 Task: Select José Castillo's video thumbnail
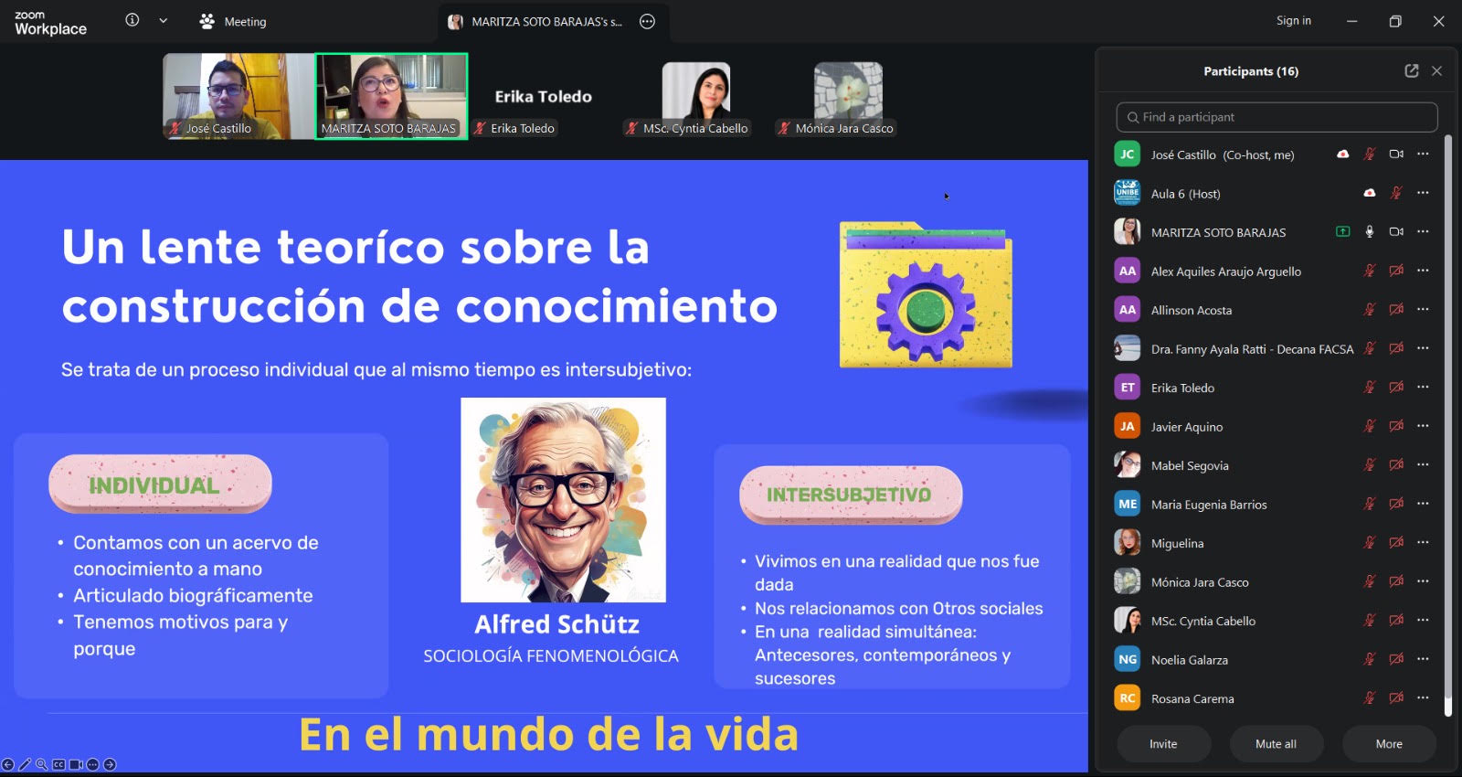click(238, 96)
